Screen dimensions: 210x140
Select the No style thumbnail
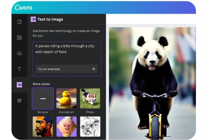click(43, 99)
